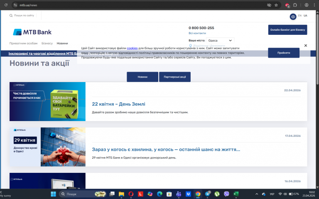Reload the page with the refresh icon
The height and width of the screenshot is (199, 319).
click(6, 5)
